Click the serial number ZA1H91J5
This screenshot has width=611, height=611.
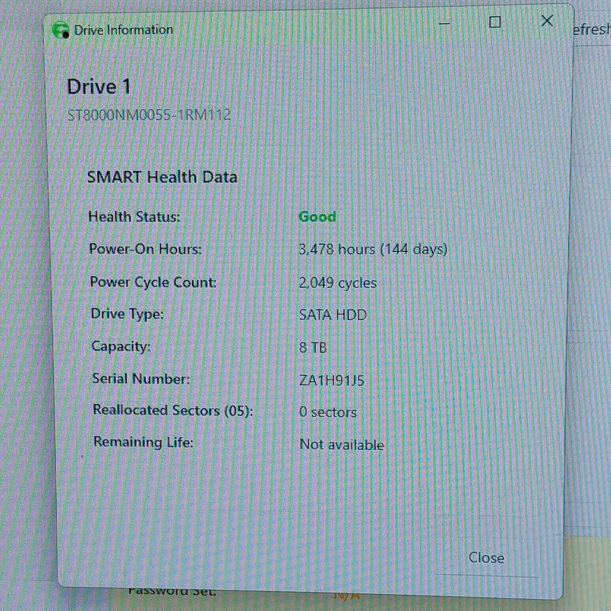(x=332, y=380)
